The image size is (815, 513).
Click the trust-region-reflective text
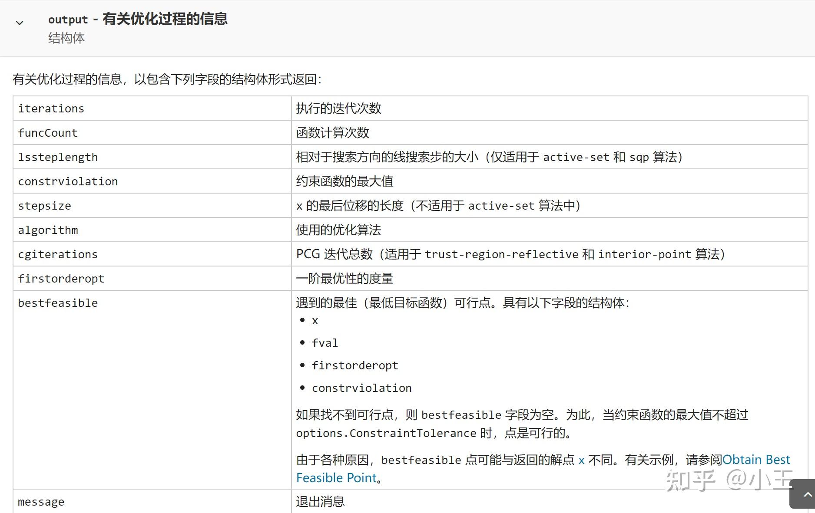tap(502, 254)
